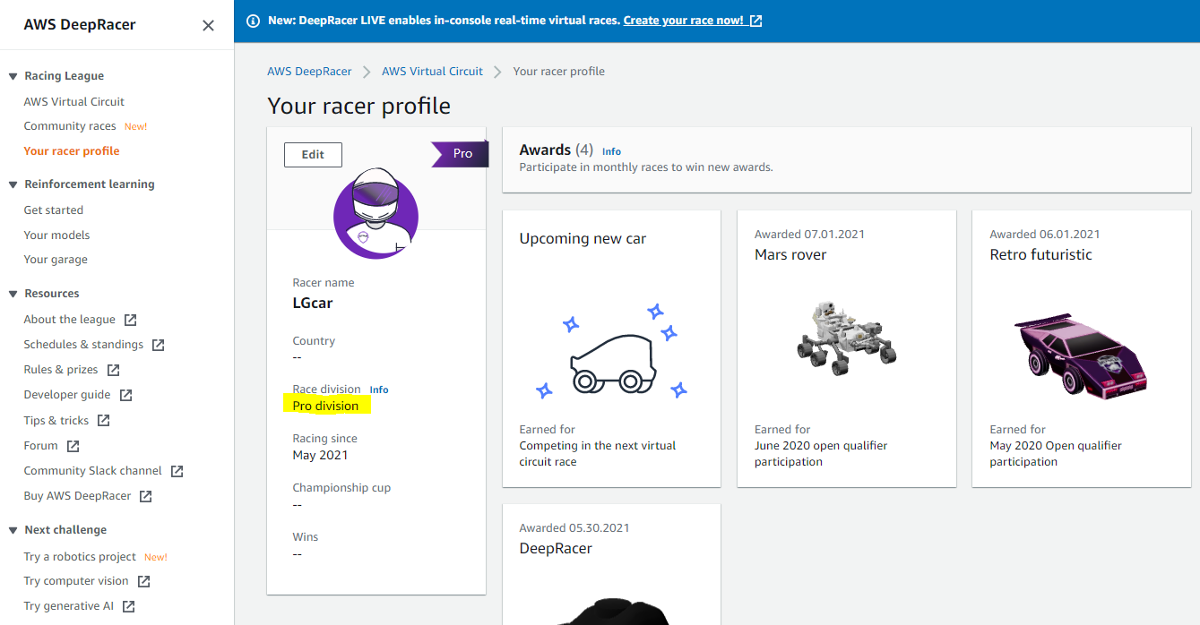Click Info link next to Awards

(x=611, y=152)
